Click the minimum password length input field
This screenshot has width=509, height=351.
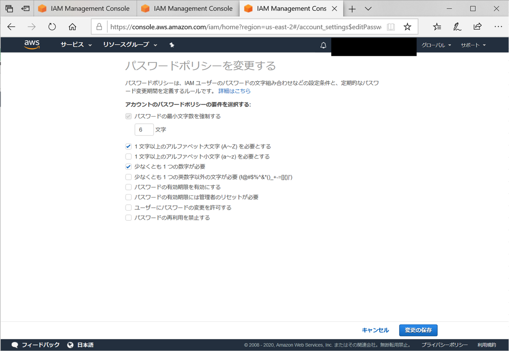click(144, 129)
